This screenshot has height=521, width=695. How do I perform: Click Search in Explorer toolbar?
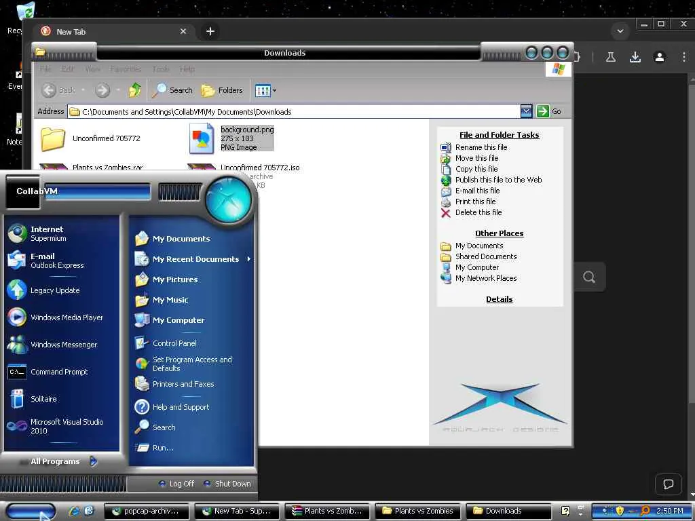(x=172, y=90)
